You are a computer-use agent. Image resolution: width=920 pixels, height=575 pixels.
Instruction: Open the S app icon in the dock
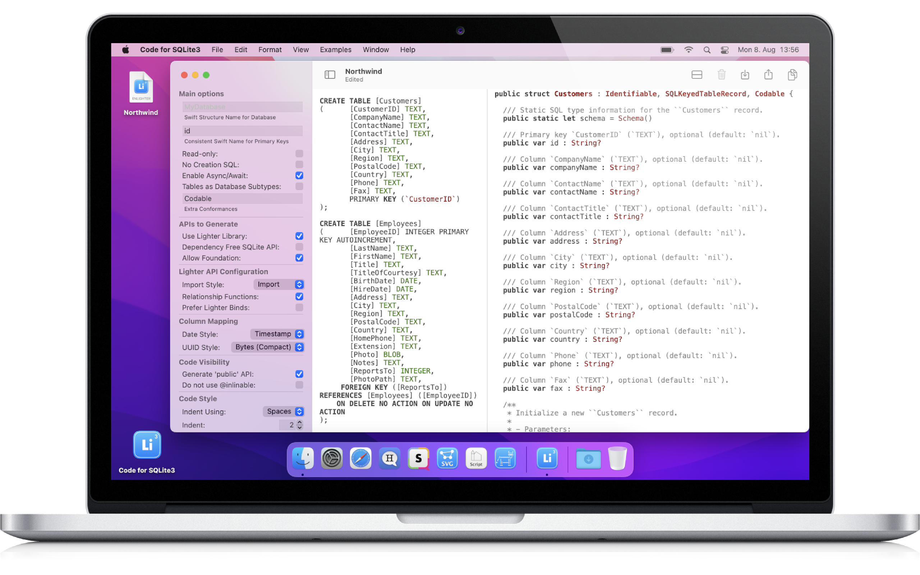(418, 458)
